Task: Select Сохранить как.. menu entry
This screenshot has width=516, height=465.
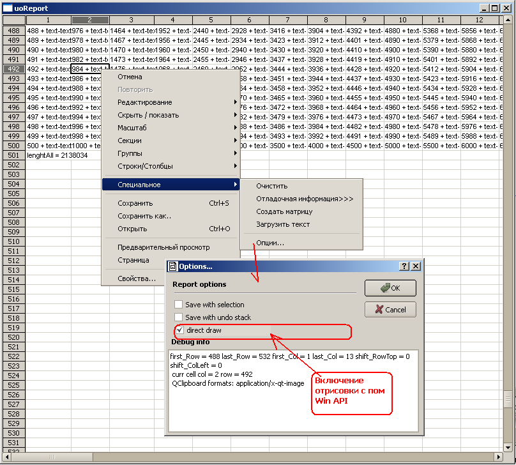Action: click(144, 216)
